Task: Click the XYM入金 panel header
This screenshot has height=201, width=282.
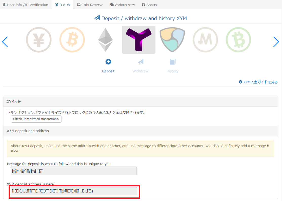Action: coord(140,102)
